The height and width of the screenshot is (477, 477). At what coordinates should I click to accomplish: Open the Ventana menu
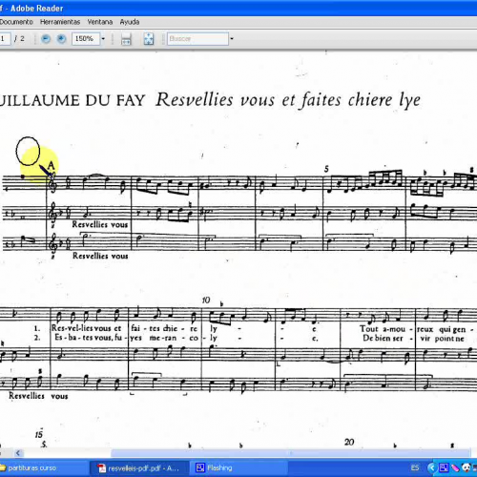(100, 22)
